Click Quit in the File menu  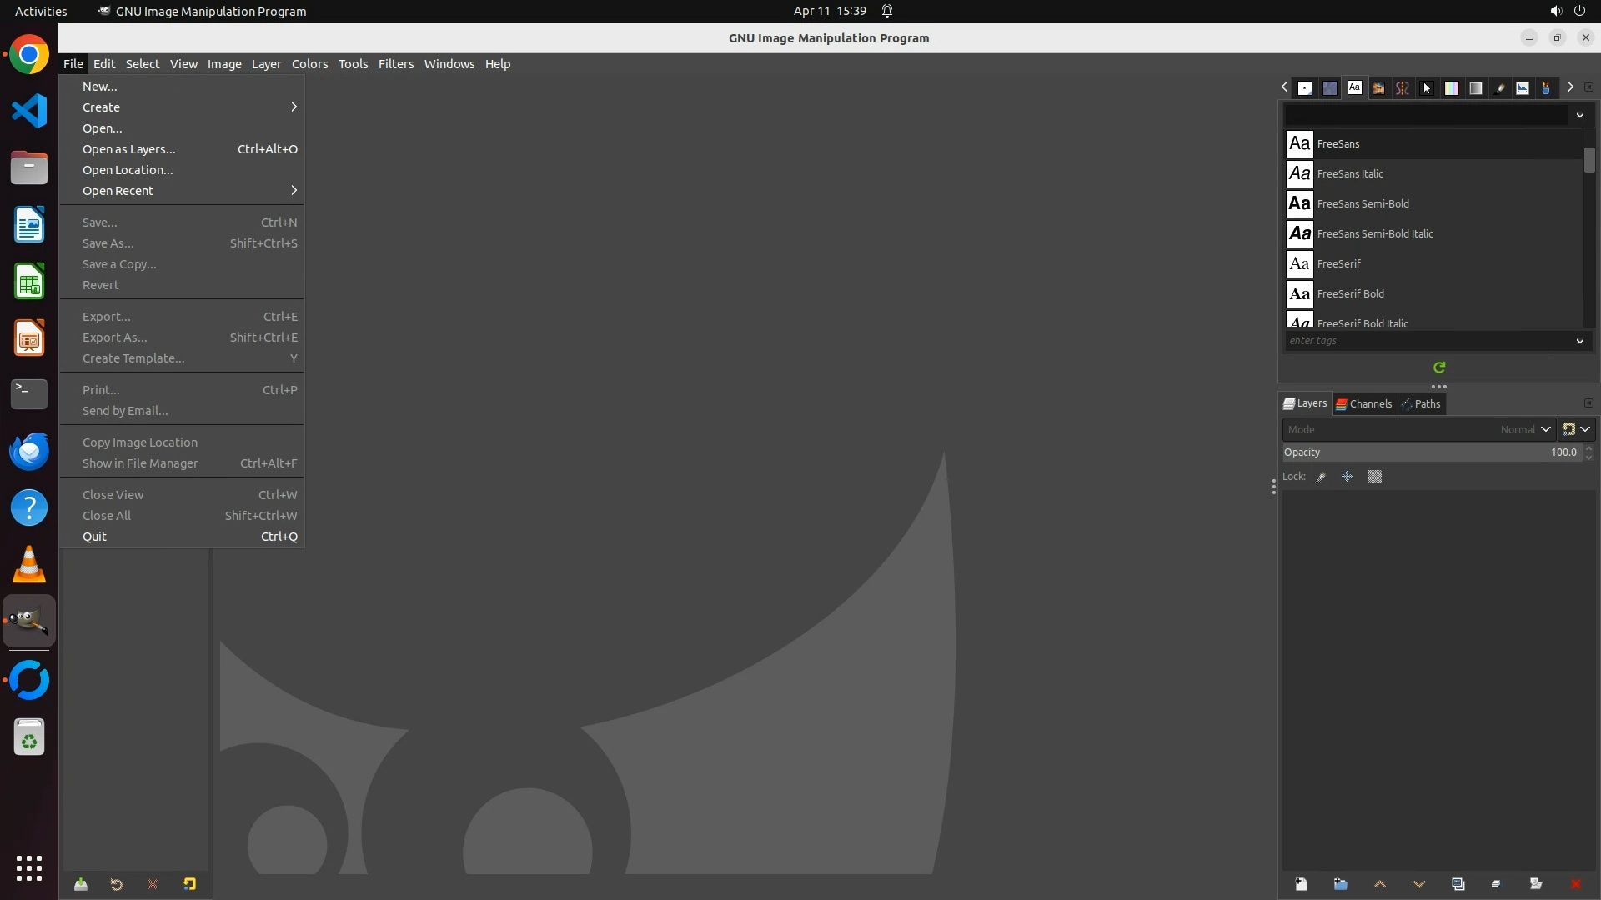click(x=94, y=537)
